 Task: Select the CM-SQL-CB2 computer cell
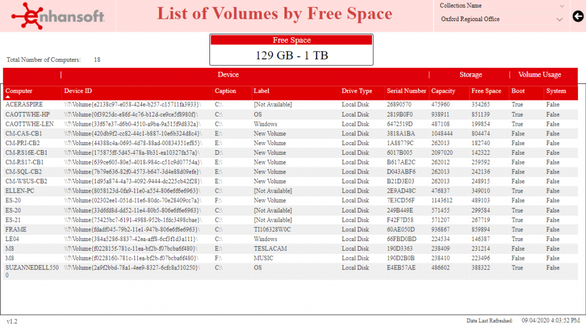pyautogui.click(x=23, y=171)
